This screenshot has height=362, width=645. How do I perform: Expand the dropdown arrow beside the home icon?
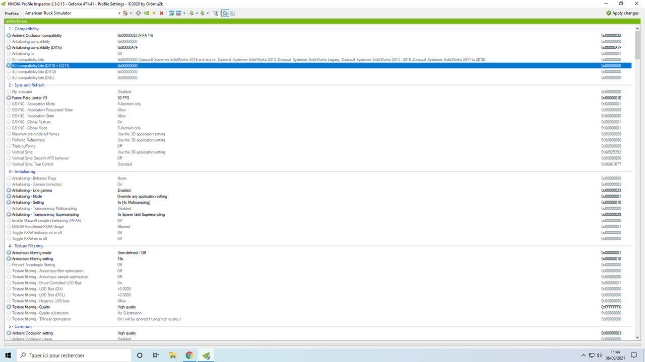pyautogui.click(x=131, y=13)
